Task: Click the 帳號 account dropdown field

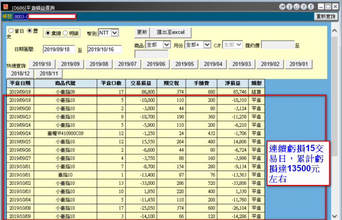Action: 45,17
